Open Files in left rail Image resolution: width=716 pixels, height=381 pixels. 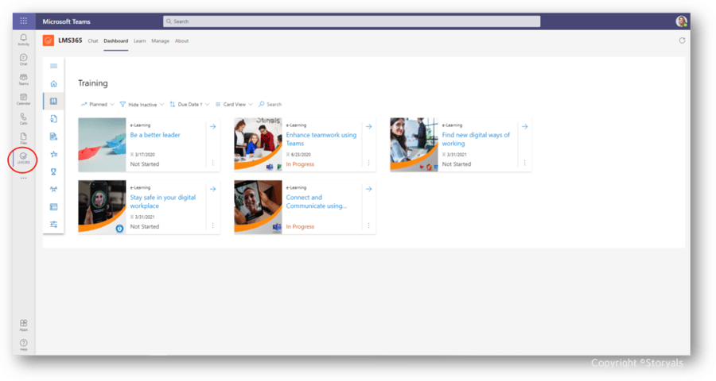tap(23, 138)
